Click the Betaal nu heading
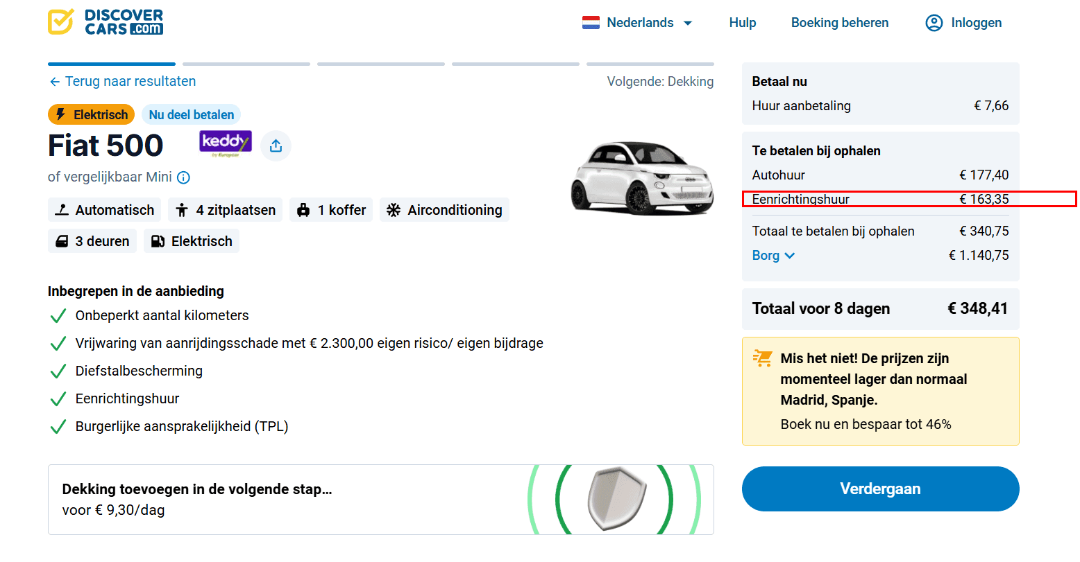 (x=779, y=81)
